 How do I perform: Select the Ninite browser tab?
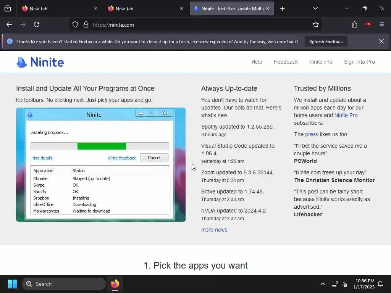[232, 8]
